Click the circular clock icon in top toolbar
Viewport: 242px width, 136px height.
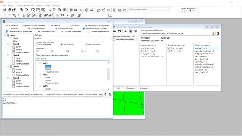point(26,10)
